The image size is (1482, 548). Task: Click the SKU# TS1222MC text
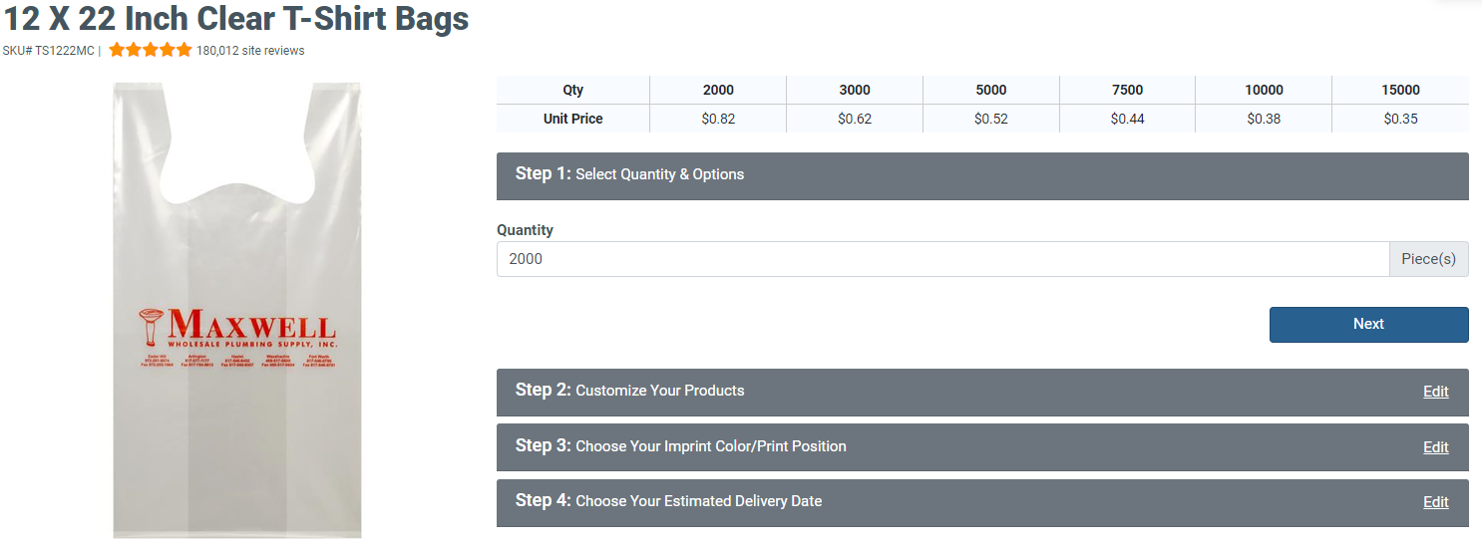[49, 51]
